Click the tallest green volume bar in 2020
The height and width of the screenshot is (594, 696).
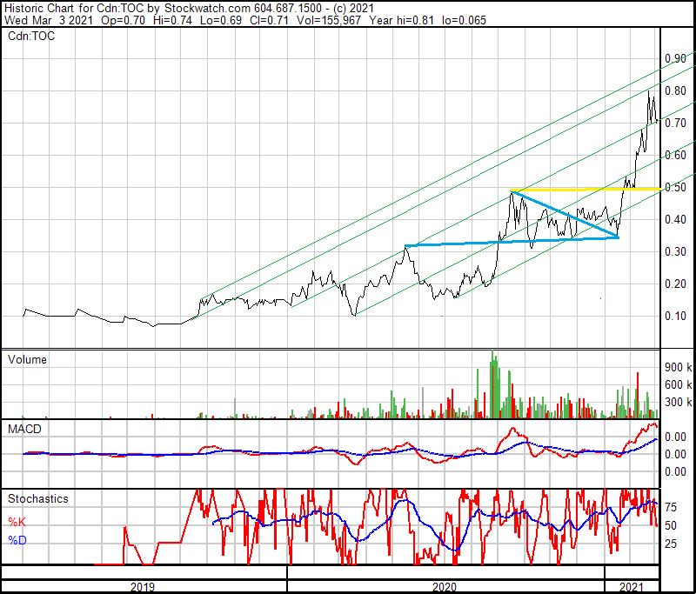492,384
